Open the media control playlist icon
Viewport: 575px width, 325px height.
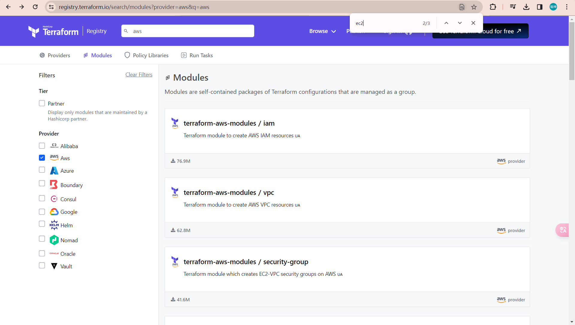[513, 7]
